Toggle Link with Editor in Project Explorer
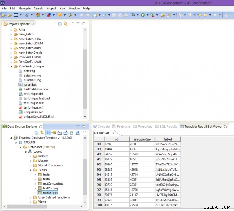This screenshot has width=234, height=211. coord(66,24)
